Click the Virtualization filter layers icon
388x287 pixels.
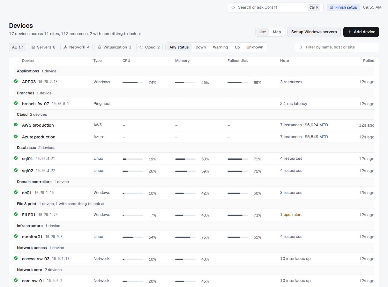point(100,47)
